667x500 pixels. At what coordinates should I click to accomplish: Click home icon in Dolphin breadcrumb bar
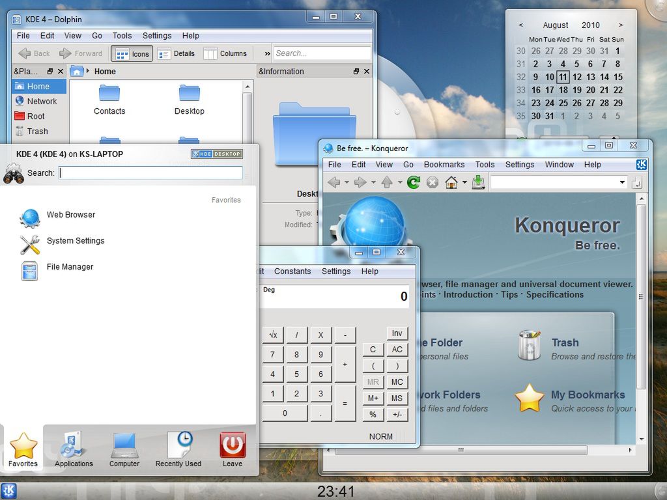77,72
